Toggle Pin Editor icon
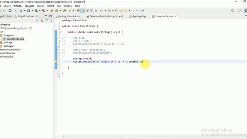This screenshot has width=247, height=139. coord(142,11)
